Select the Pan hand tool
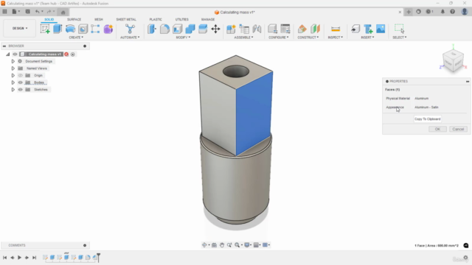Screen dimensions: 472x265 pyautogui.click(x=222, y=245)
